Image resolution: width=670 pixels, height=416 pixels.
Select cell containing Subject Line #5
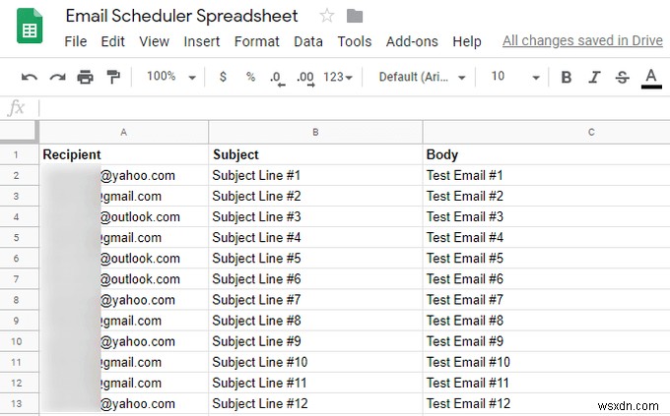tap(315, 259)
